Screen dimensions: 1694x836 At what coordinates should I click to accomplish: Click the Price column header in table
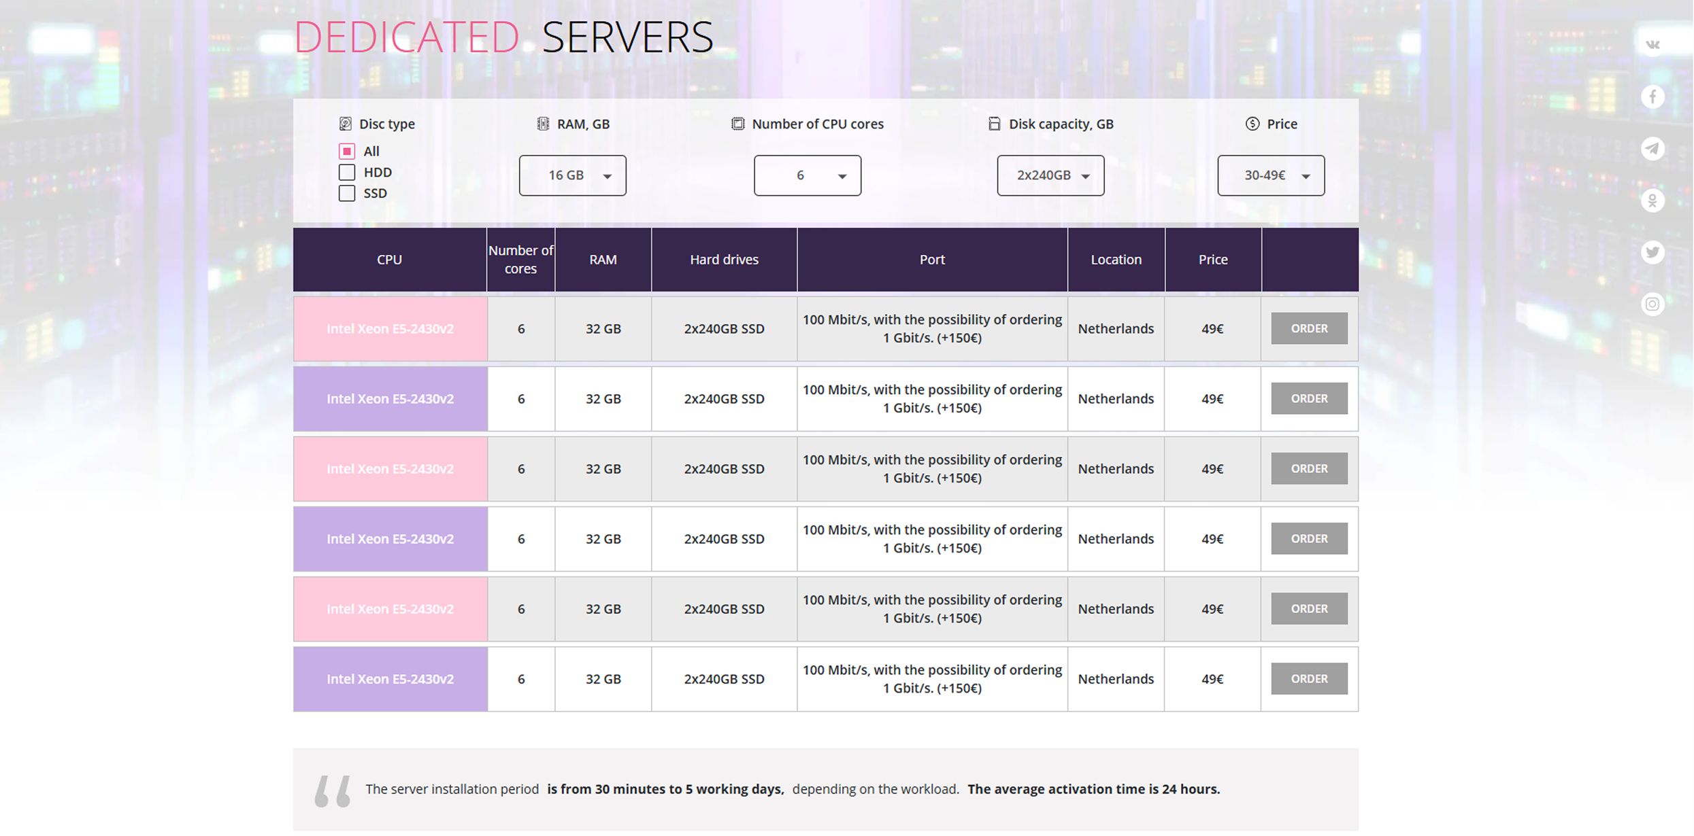pos(1213,260)
